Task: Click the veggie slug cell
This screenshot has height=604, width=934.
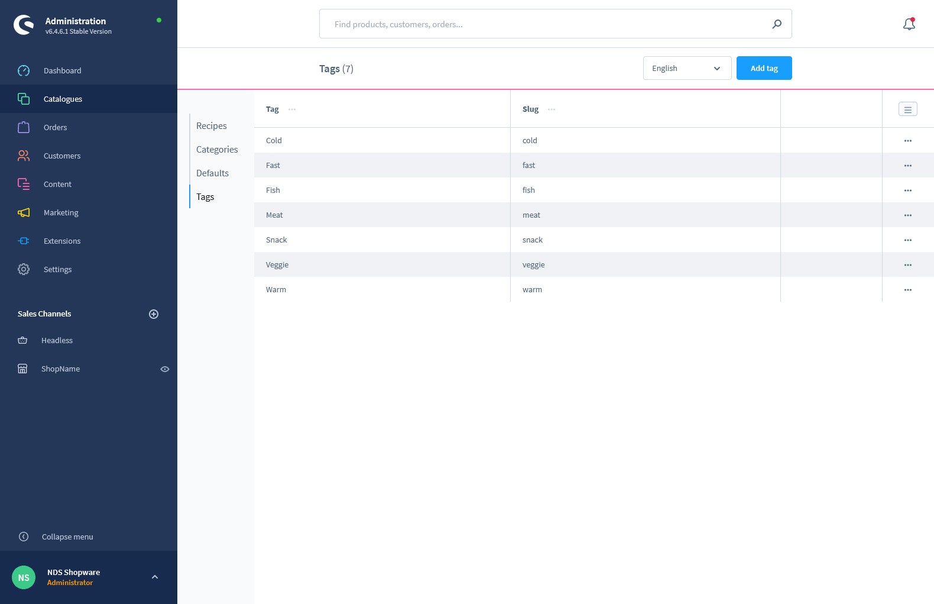Action: point(646,264)
